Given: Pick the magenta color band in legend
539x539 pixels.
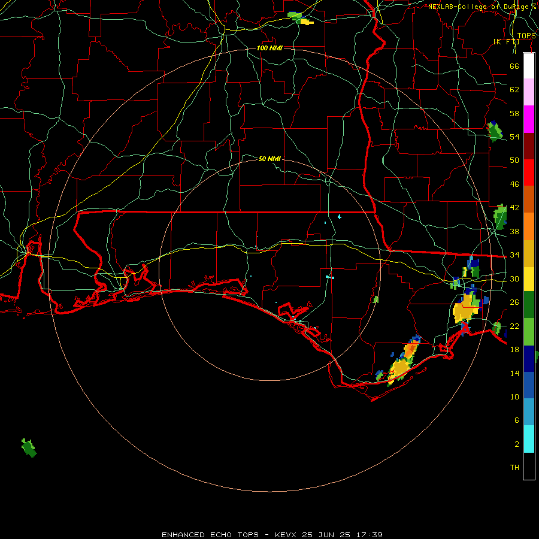Looking at the screenshot, I should [529, 119].
